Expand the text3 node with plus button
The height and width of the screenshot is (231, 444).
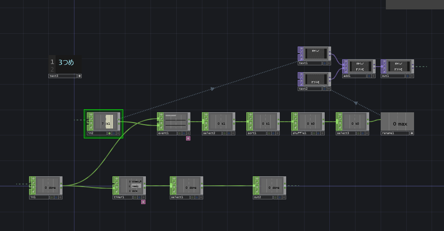[x=79, y=76]
